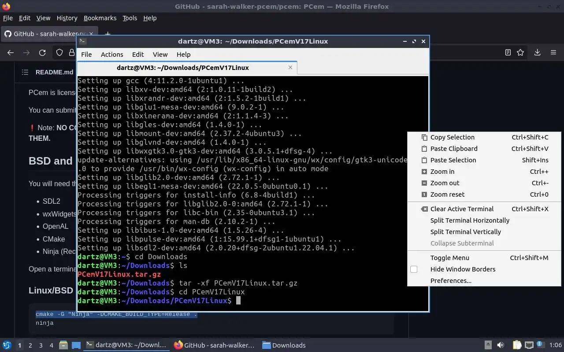
Task: Select the dartz@VM3 terminal tab
Action: point(187,67)
